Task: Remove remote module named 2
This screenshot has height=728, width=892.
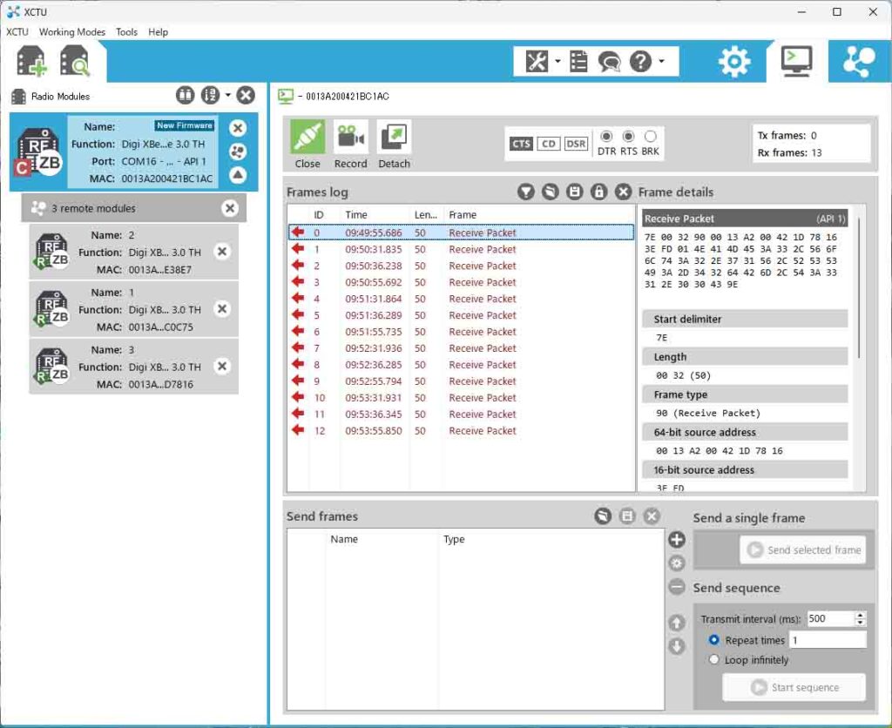Action: [222, 252]
